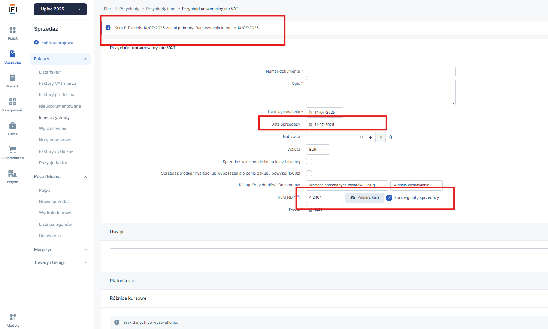This screenshot has height=329, width=548.
Task: Expand the Towary i Usługi section
Action: (60, 262)
